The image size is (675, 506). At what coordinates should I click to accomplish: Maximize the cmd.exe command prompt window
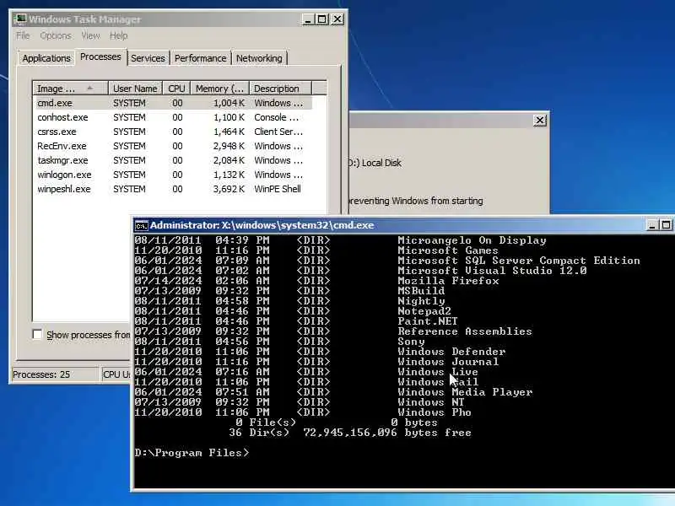click(666, 225)
